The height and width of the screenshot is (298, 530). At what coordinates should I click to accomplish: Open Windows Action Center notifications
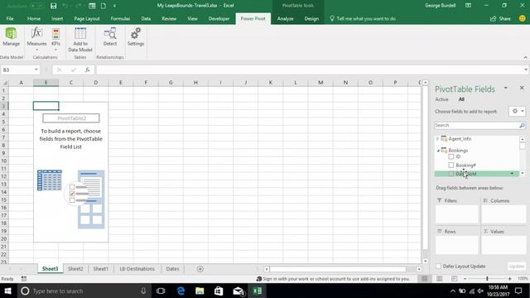click(x=518, y=291)
